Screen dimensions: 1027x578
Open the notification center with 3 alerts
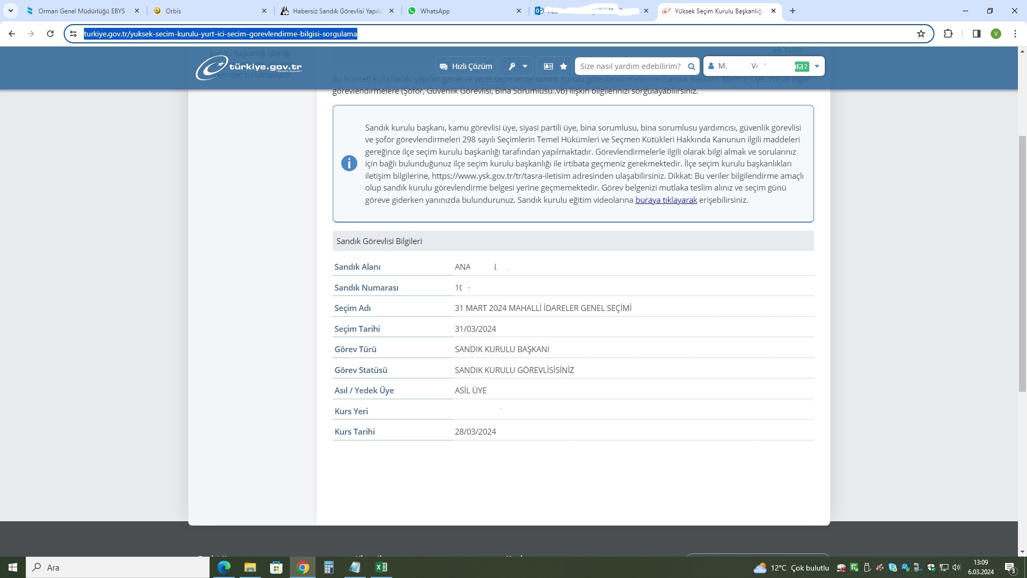click(x=1010, y=568)
